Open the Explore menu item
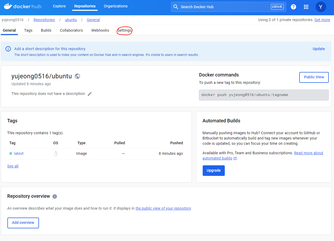This screenshot has height=241, width=334. (59, 6)
